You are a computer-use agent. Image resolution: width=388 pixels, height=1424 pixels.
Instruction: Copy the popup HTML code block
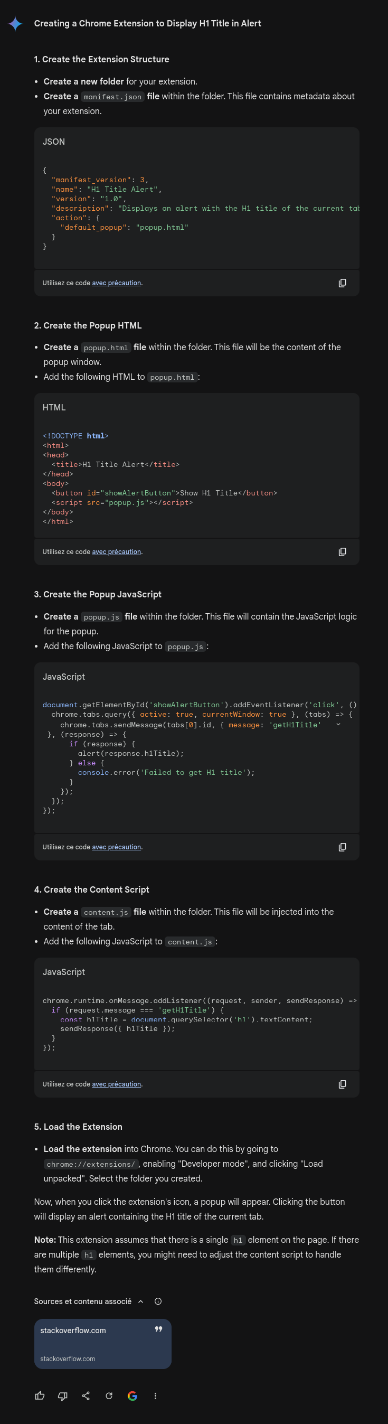tap(342, 551)
